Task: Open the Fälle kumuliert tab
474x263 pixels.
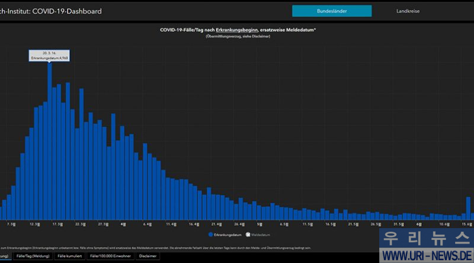Action: point(69,256)
